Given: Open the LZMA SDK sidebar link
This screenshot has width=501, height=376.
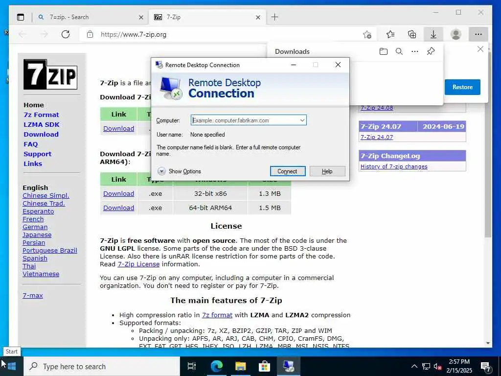Looking at the screenshot, I should pos(41,125).
